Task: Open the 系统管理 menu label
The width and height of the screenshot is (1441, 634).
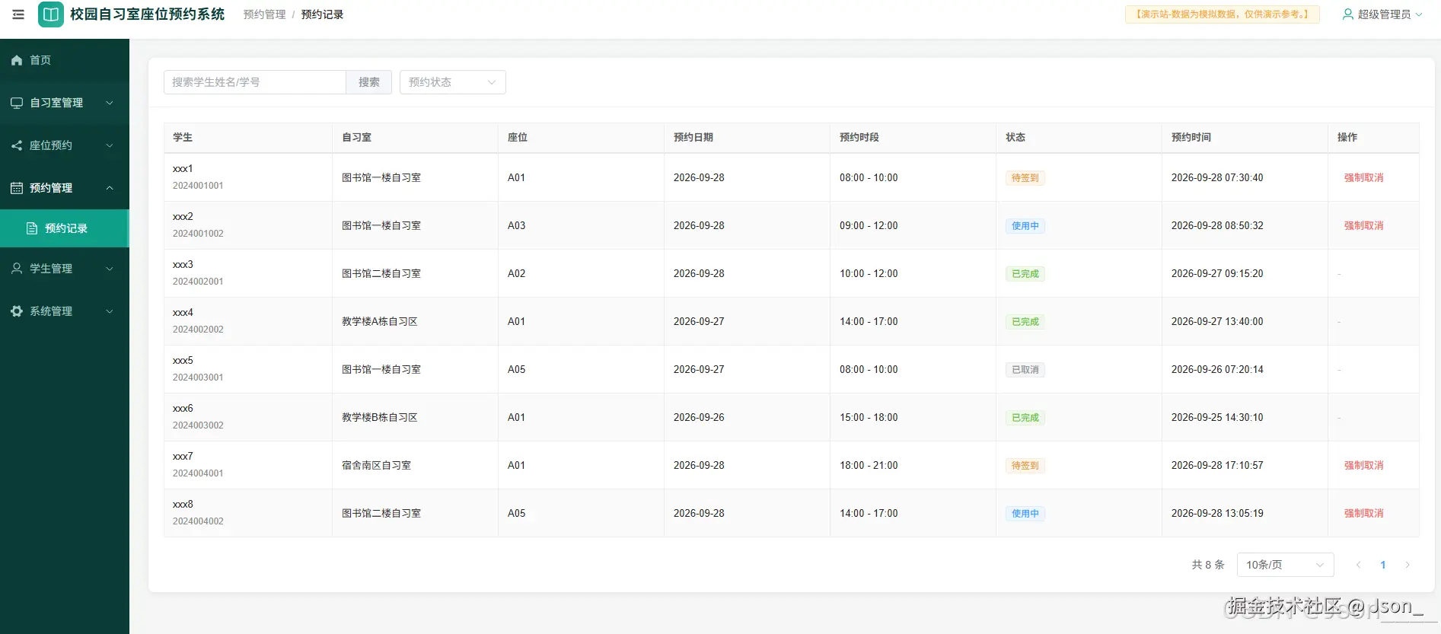Action: 51,311
